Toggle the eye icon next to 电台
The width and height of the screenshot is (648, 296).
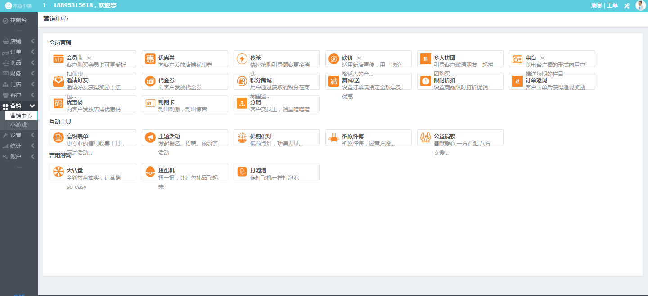pos(543,58)
